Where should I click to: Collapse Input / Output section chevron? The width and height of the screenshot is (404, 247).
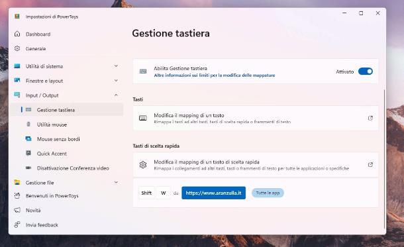(116, 95)
